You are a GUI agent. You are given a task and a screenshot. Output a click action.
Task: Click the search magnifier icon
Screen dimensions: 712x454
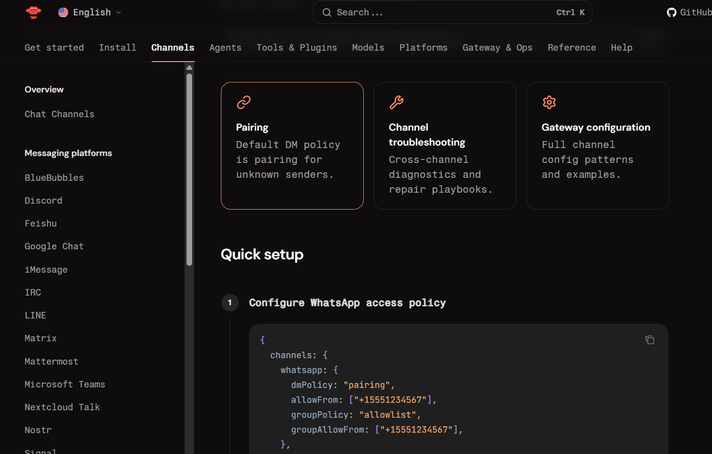coord(327,12)
